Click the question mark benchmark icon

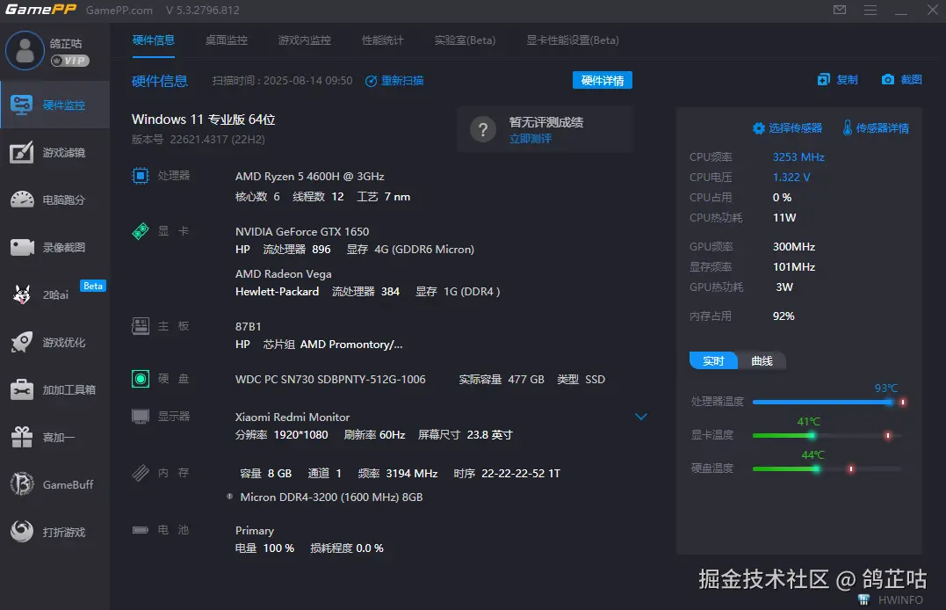pos(482,129)
